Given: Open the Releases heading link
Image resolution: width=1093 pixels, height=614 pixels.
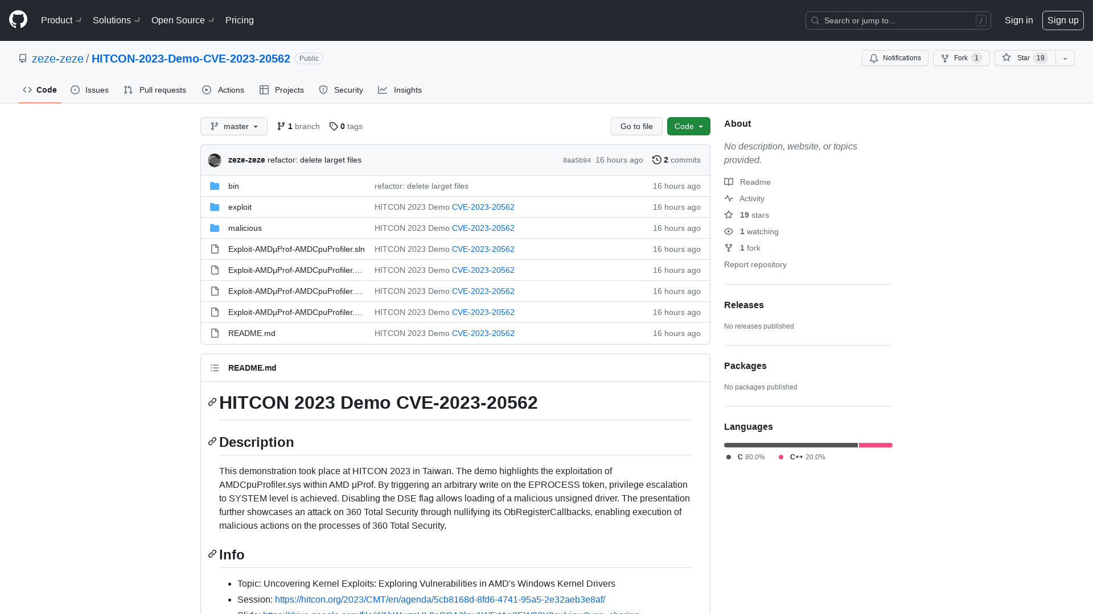Looking at the screenshot, I should (744, 305).
